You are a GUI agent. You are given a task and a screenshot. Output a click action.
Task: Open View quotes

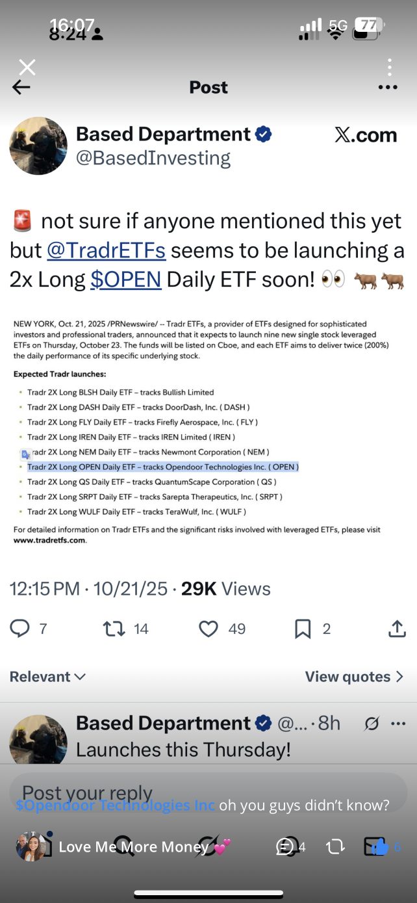tap(354, 677)
